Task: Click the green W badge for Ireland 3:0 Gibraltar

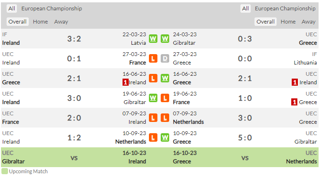Action: [x=153, y=98]
